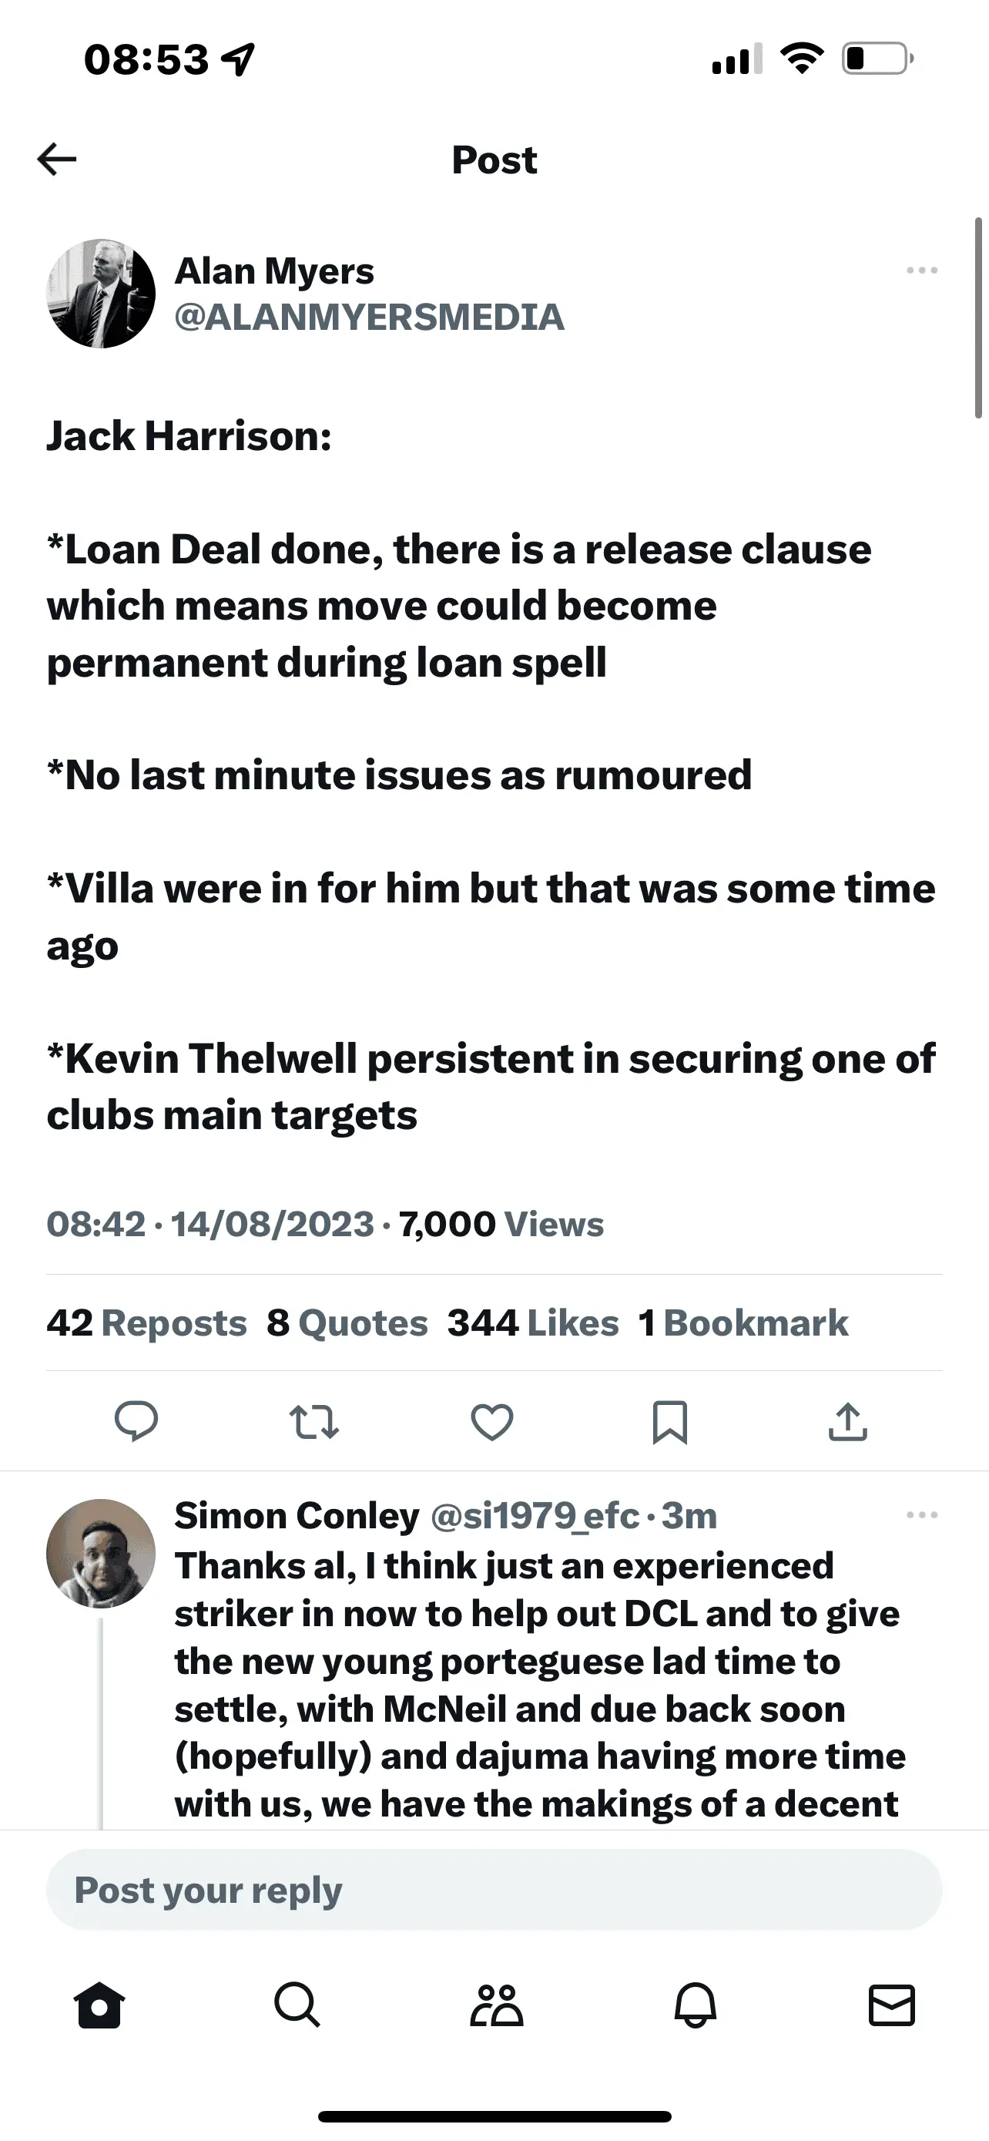Tap the Post your reply field

[494, 1890]
